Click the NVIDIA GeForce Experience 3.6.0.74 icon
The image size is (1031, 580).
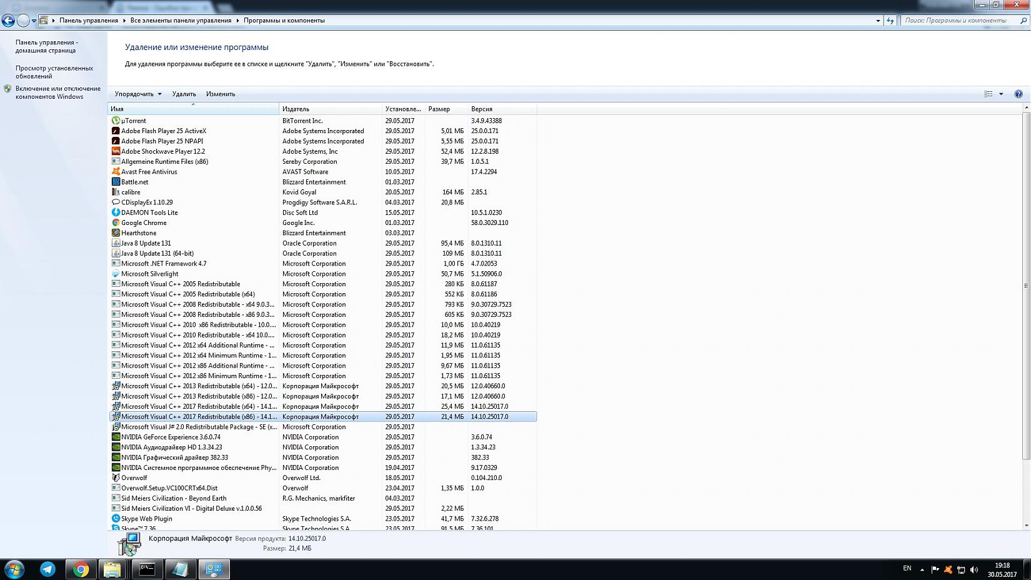[x=116, y=437]
